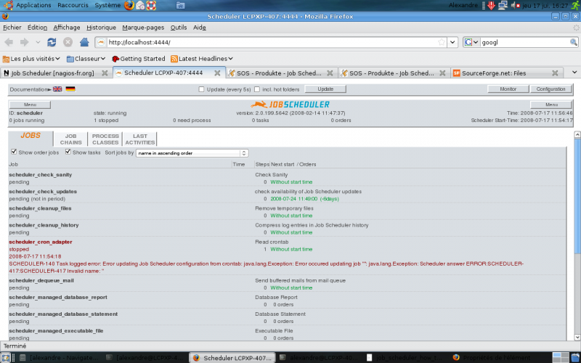Switch to JOB CHAINS tab
Image resolution: width=581 pixels, height=363 pixels.
[x=70, y=139]
